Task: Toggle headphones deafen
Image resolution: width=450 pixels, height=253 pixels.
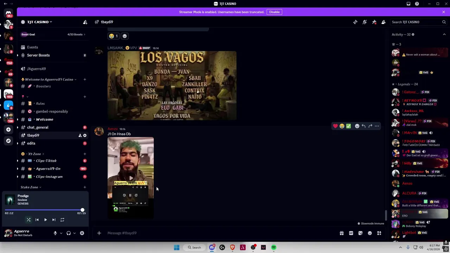Action: coord(69,233)
